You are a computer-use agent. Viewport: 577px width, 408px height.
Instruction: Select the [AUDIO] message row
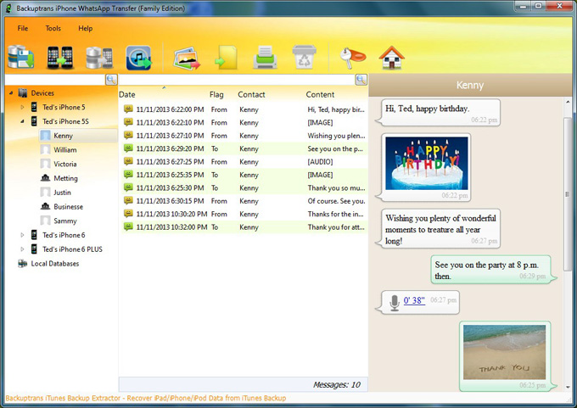click(x=244, y=161)
